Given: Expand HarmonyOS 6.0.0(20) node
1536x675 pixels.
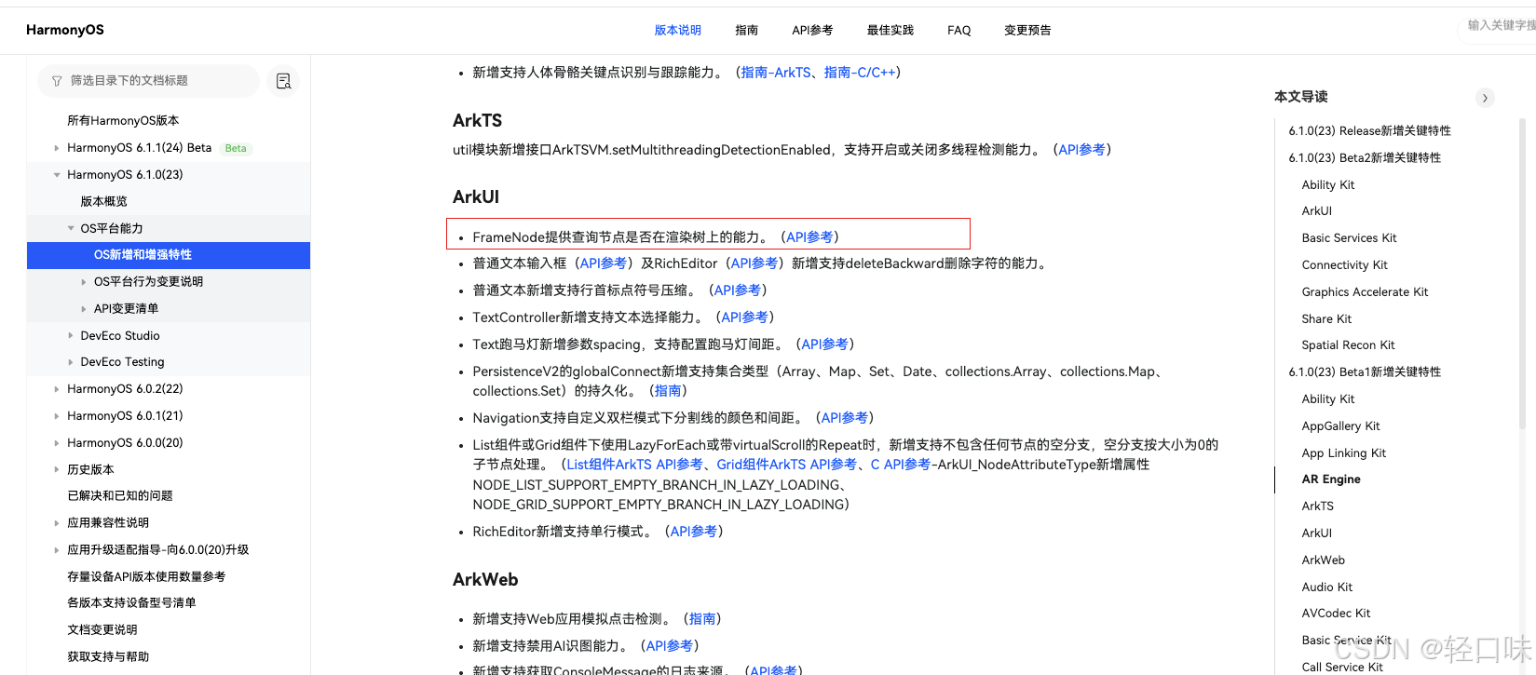Looking at the screenshot, I should coord(56,443).
